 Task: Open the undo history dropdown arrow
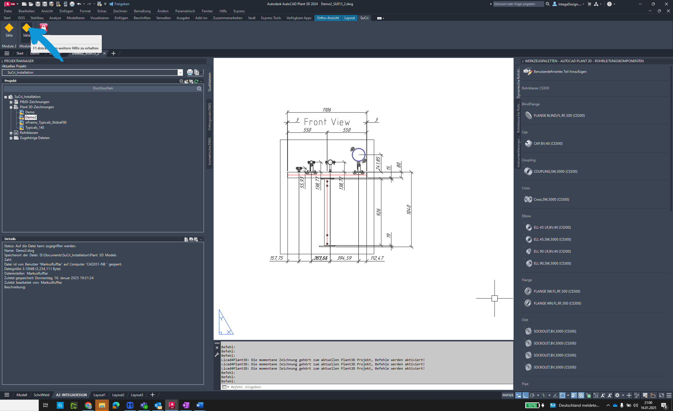point(84,4)
